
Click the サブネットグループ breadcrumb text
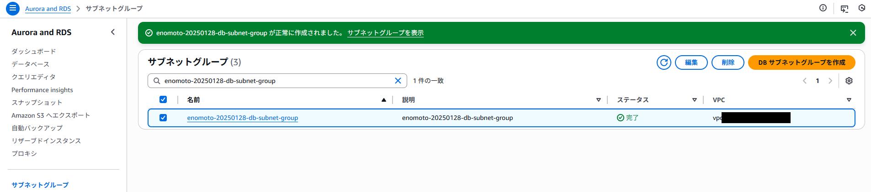[114, 9]
